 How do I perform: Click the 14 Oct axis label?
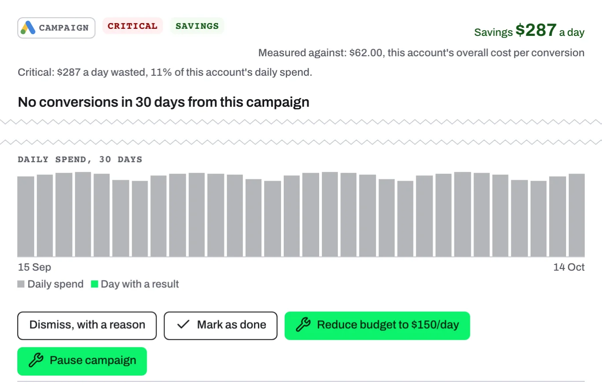pos(569,267)
